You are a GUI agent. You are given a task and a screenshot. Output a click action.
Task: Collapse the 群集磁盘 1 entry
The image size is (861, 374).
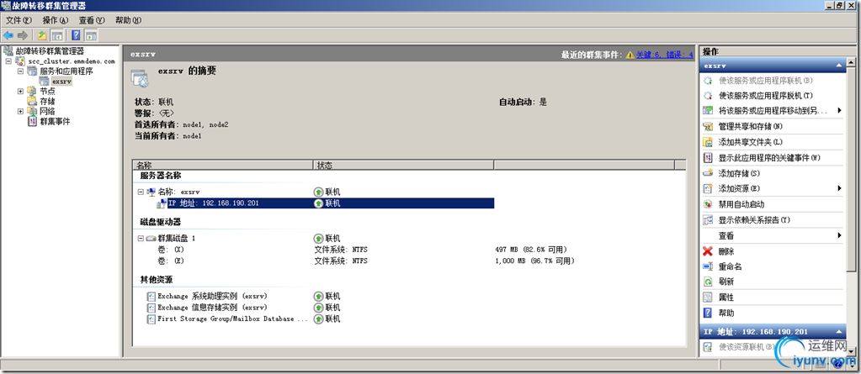[141, 239]
